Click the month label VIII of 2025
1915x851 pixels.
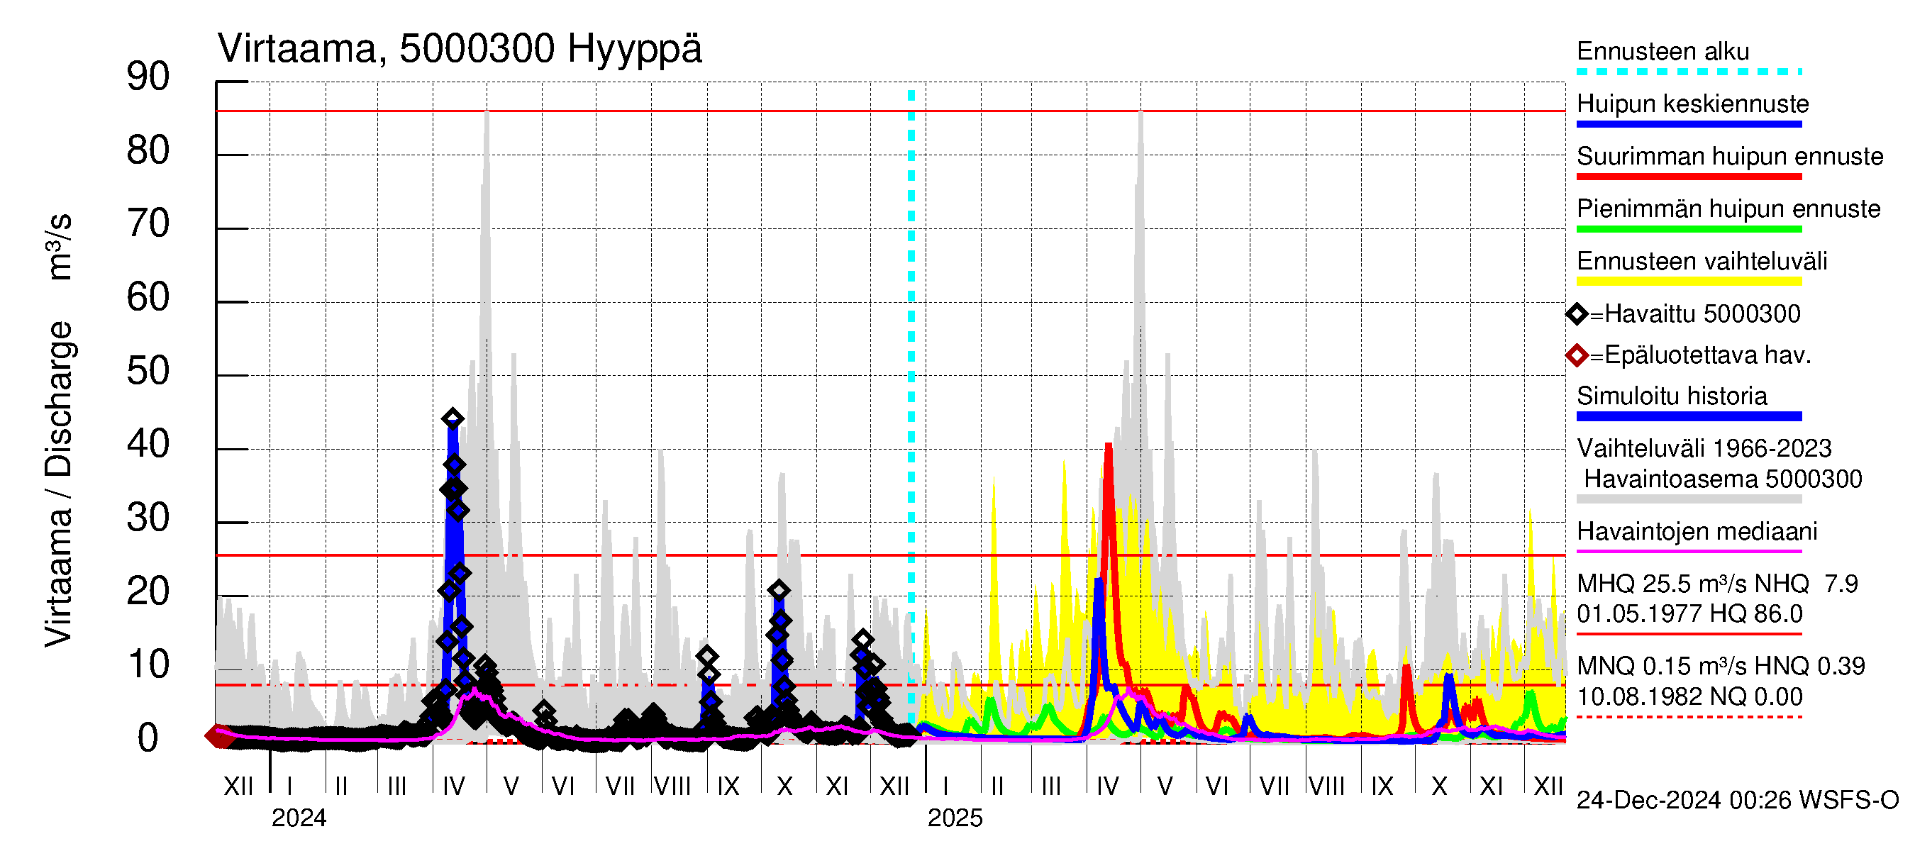tap(1326, 786)
